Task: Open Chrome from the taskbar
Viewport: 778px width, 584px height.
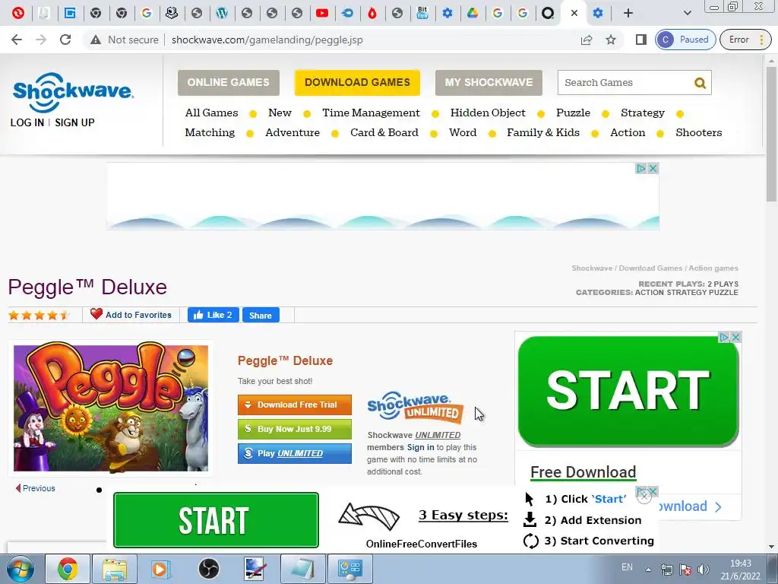Action: coord(68,569)
